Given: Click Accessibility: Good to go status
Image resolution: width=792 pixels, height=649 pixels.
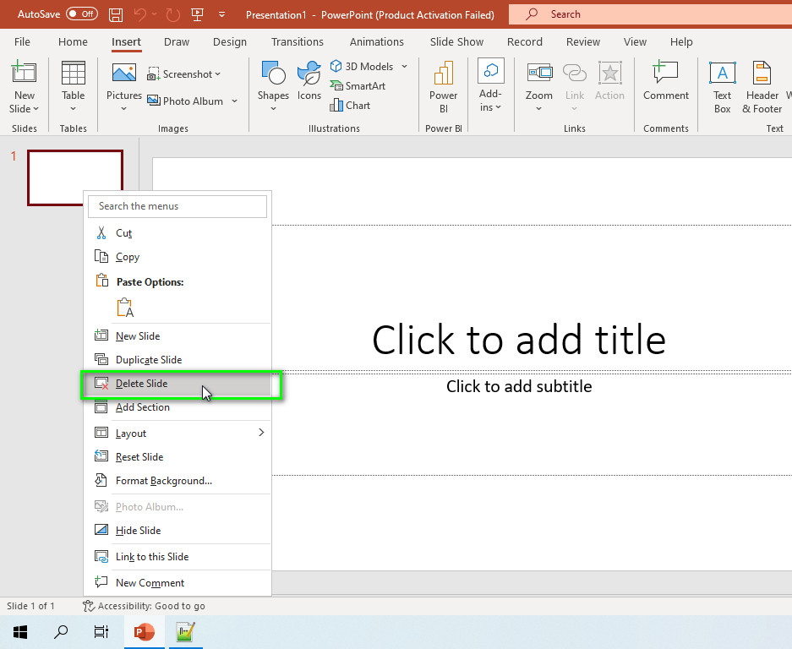Looking at the screenshot, I should (x=144, y=606).
